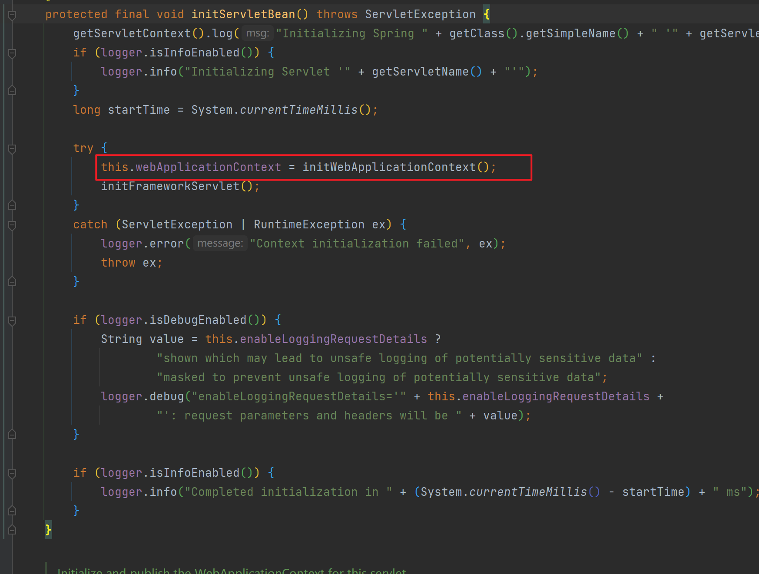
Task: Click the "enableLoggingRequestDetails='" string literal
Action: [x=298, y=396]
